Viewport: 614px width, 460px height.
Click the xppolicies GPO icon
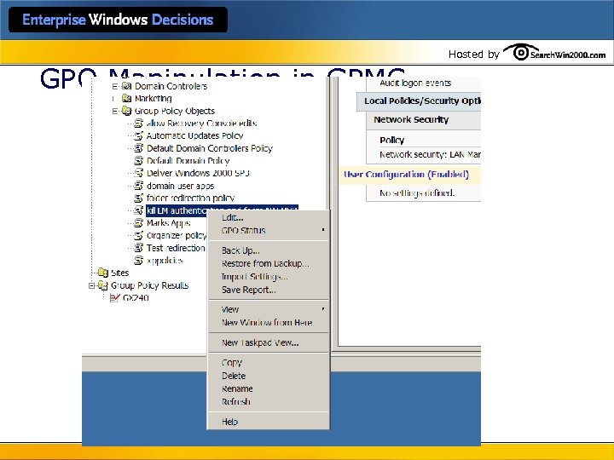tap(139, 260)
